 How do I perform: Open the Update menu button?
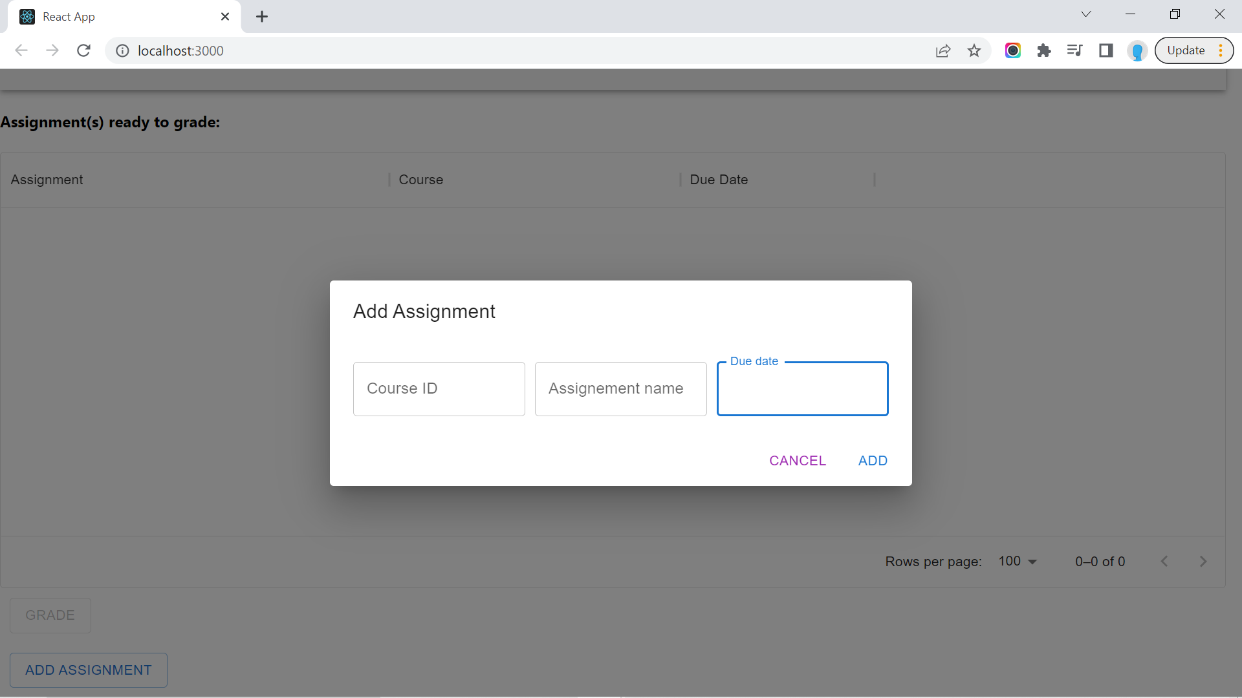[x=1194, y=50]
